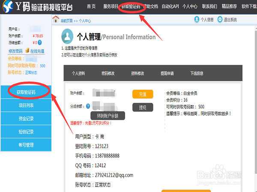Open 服务项目 in the top navigation
Viewport: 257px width, 192px height.
coord(111,6)
